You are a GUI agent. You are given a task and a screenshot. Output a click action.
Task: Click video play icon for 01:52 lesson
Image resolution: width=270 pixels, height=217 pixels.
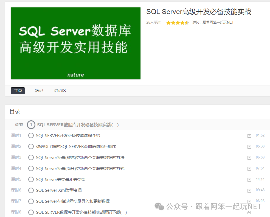pyautogui.click(x=249, y=136)
